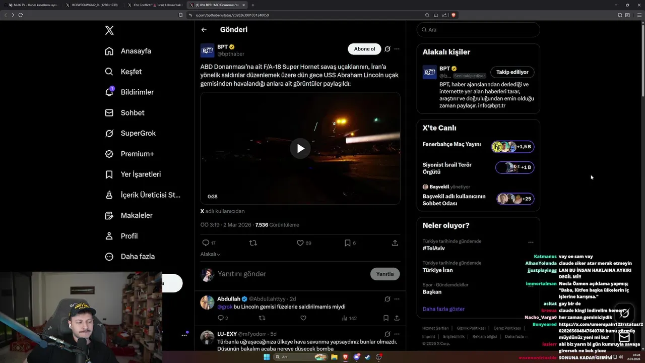Open Fenerbahçe Maç Yayını live space

point(478,147)
